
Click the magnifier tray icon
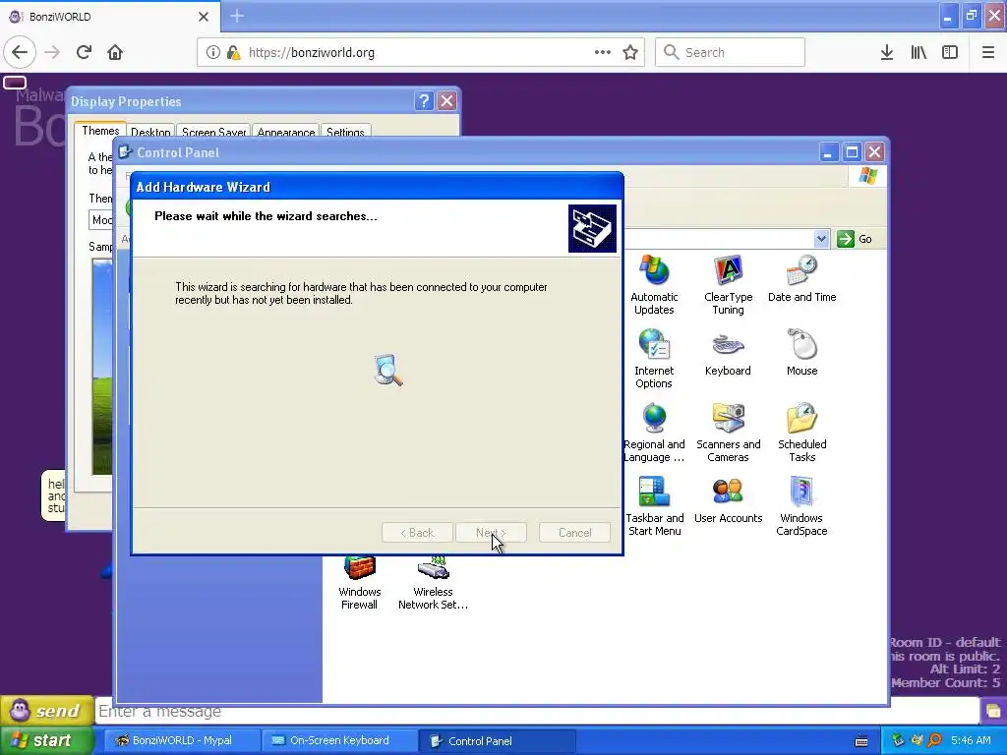[x=934, y=740]
